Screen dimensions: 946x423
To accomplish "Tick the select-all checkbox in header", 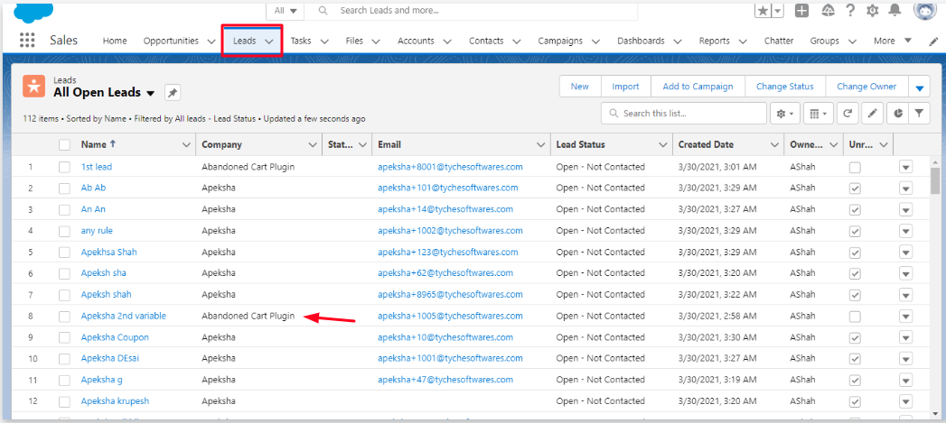I will [64, 145].
